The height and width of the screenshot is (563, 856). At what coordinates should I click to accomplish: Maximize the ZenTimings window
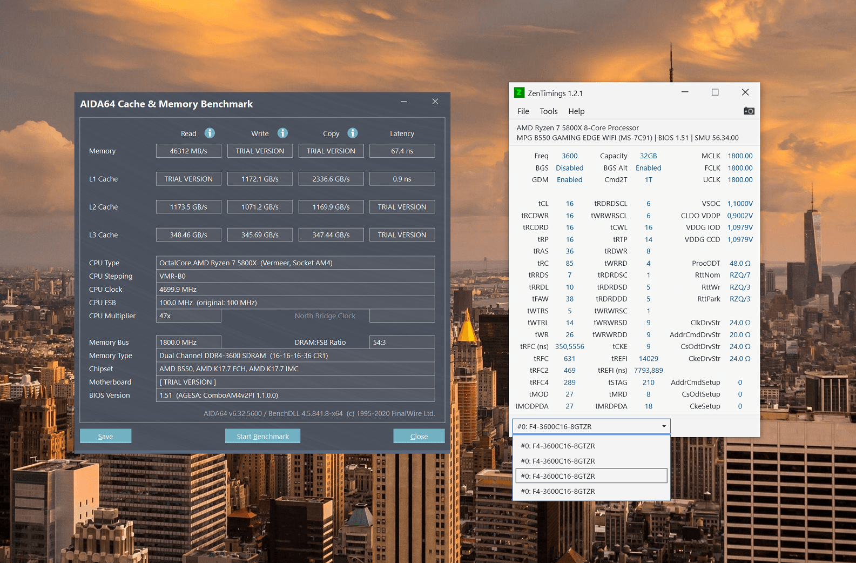pos(715,92)
